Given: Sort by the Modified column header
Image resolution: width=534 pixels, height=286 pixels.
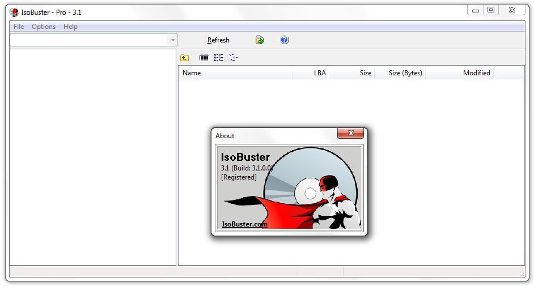Looking at the screenshot, I should [459, 73].
